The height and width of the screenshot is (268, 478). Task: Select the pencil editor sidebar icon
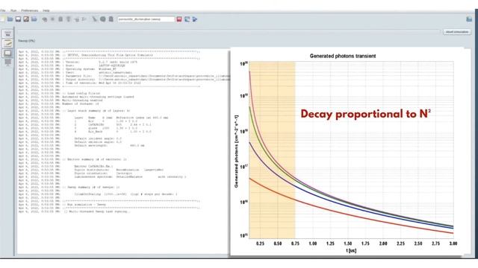pos(8,43)
